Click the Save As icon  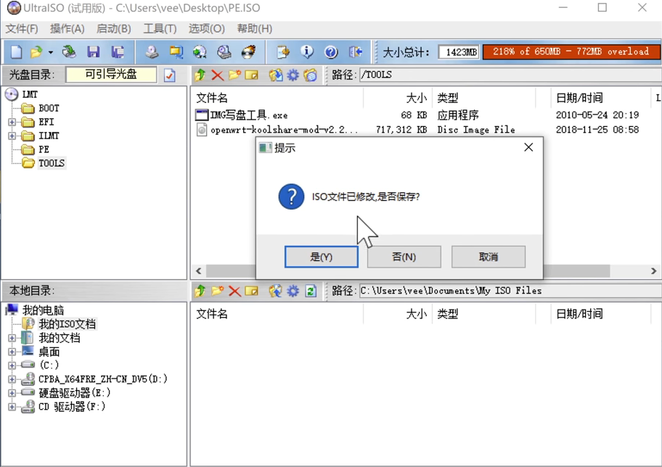[x=118, y=52]
